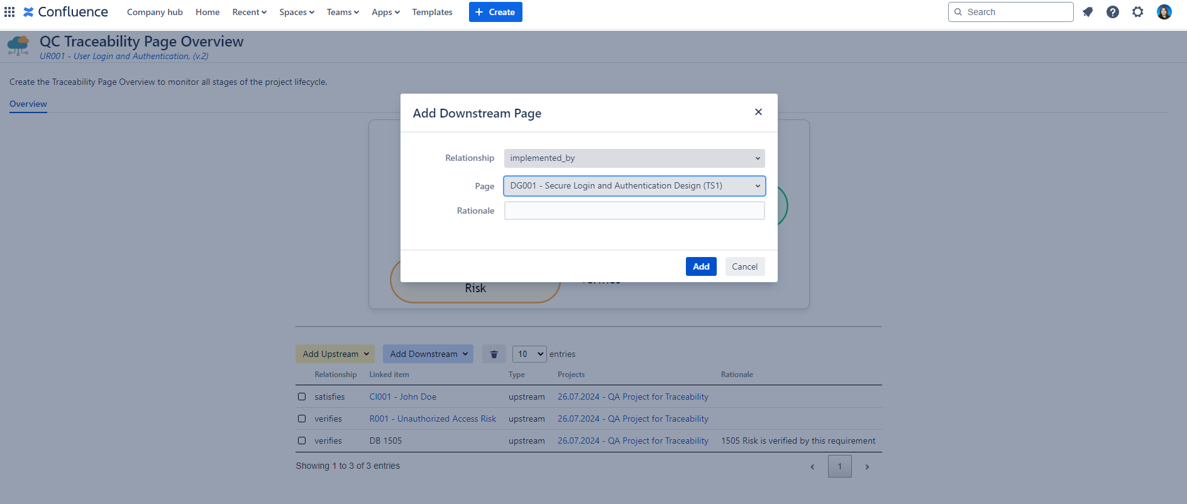1187x504 pixels.
Task: Click the user profile avatar
Action: pyautogui.click(x=1164, y=12)
